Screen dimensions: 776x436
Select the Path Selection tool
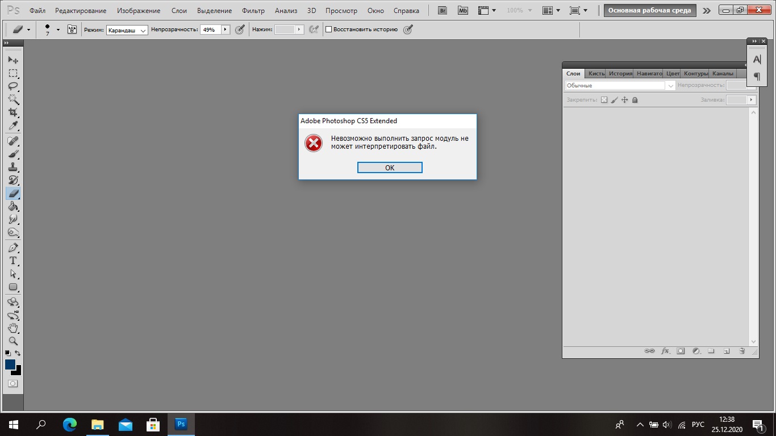coord(13,274)
